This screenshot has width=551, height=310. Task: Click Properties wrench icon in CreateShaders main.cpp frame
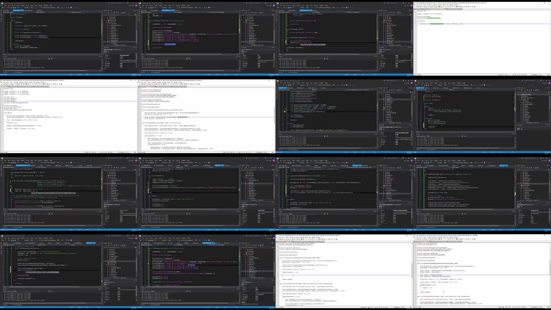tap(246, 207)
